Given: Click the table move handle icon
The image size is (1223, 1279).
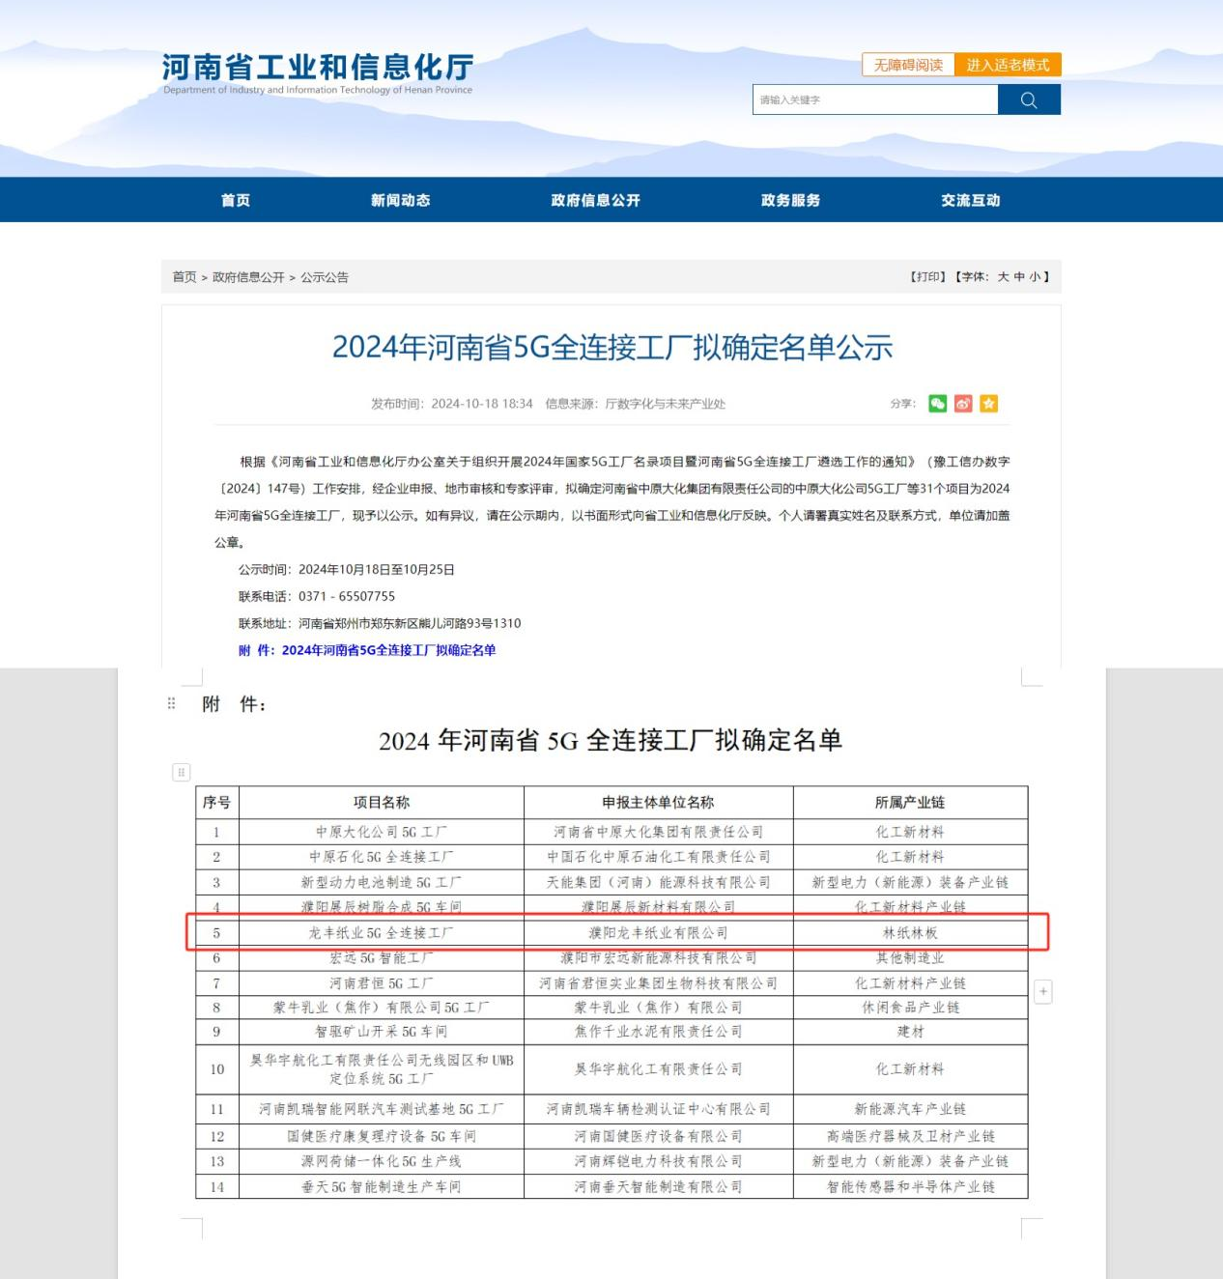Looking at the screenshot, I should pyautogui.click(x=181, y=772).
